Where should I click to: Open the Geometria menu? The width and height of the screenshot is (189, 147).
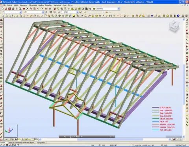coord(24,5)
